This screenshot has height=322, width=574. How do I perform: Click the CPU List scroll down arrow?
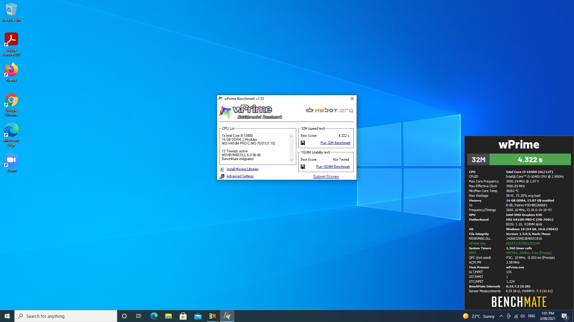(x=291, y=160)
